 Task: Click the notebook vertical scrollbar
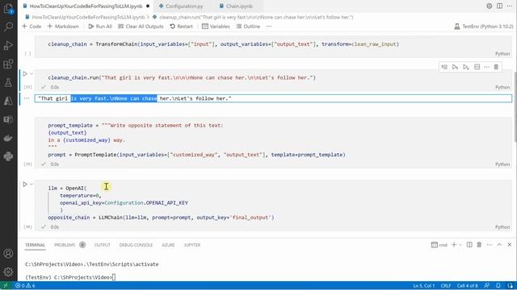pyautogui.click(x=515, y=106)
